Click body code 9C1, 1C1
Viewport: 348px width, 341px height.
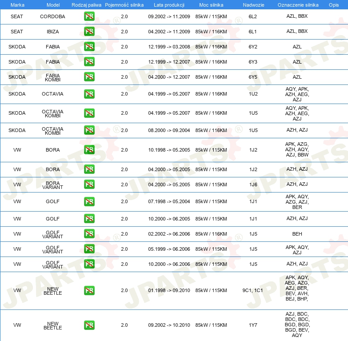point(253,290)
